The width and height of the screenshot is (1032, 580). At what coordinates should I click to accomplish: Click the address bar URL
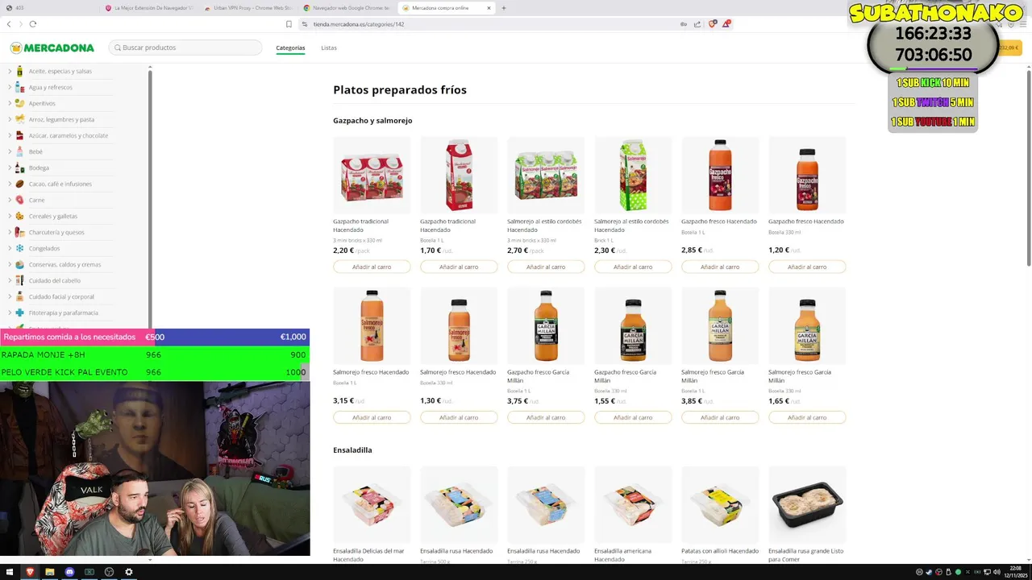click(359, 24)
